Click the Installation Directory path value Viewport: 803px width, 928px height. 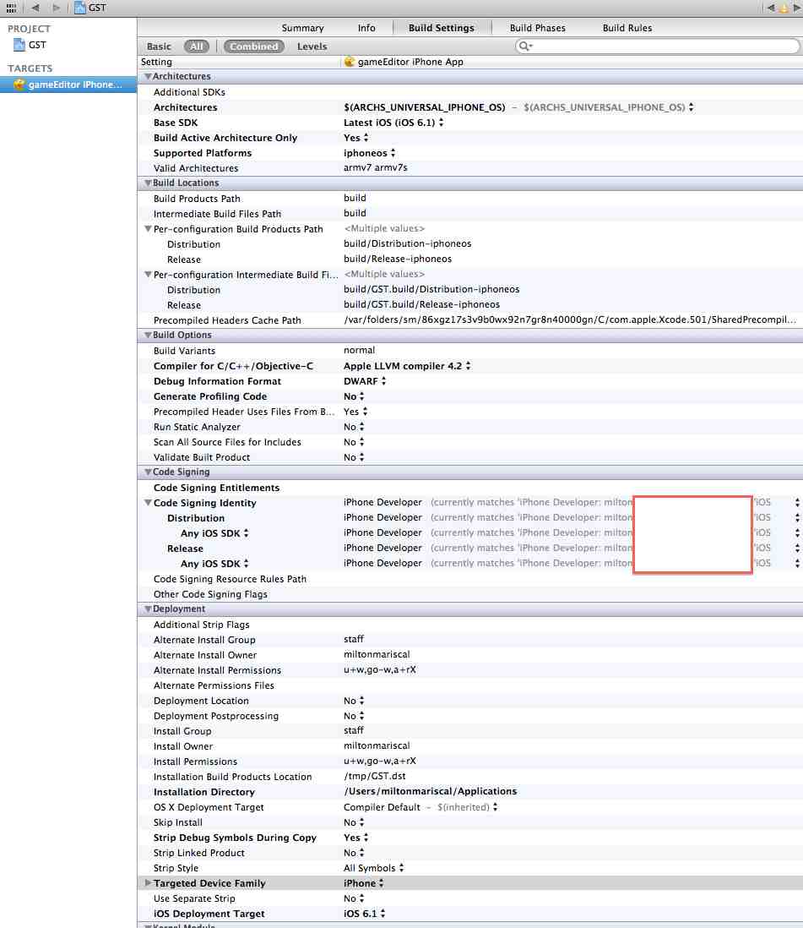430,791
